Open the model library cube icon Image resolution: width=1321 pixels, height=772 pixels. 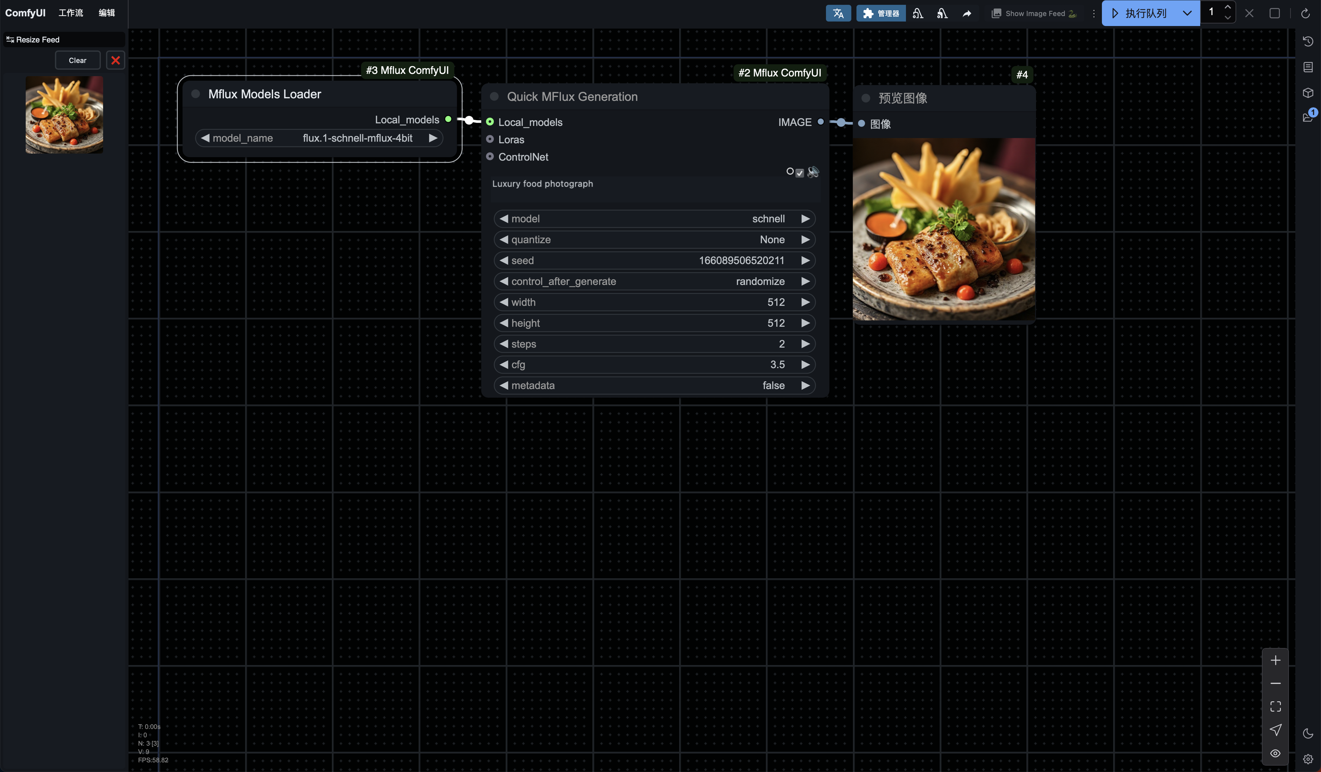(x=1308, y=93)
